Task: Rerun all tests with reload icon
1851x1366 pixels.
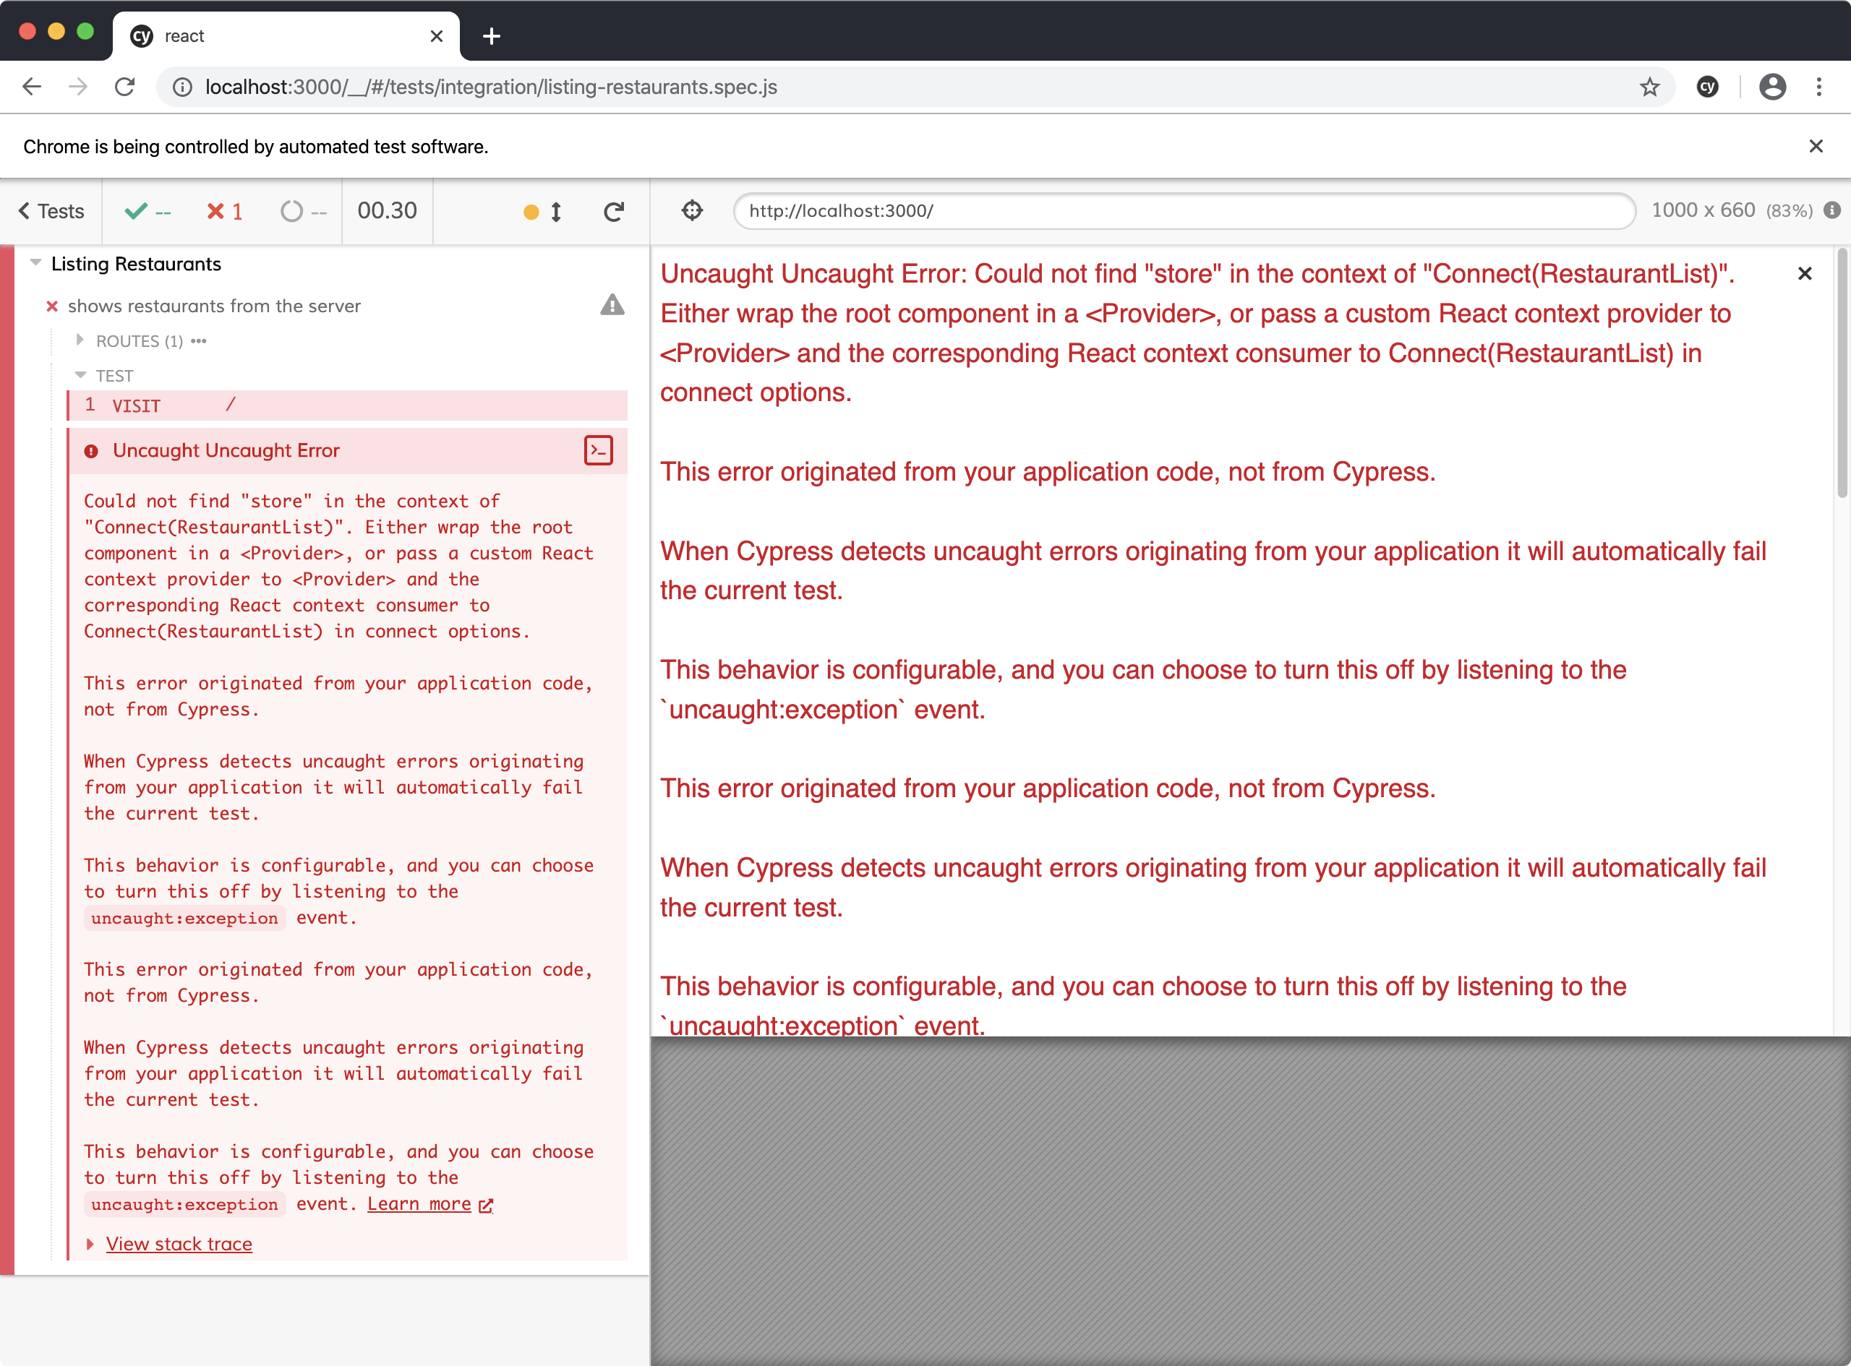Action: pyautogui.click(x=613, y=212)
